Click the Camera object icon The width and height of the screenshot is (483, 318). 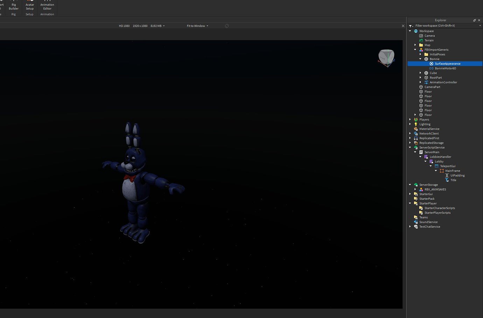click(421, 36)
